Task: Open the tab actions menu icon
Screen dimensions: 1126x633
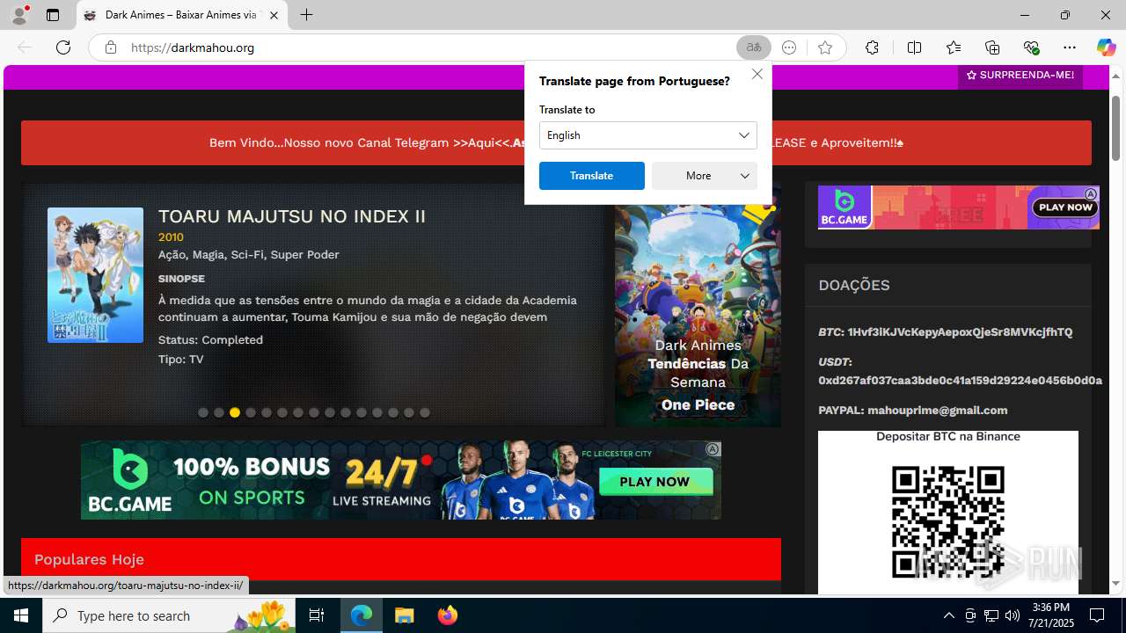Action: [53, 15]
